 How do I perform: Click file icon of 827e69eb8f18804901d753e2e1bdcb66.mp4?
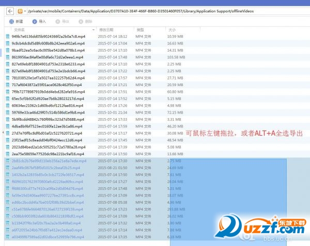(x=8, y=71)
